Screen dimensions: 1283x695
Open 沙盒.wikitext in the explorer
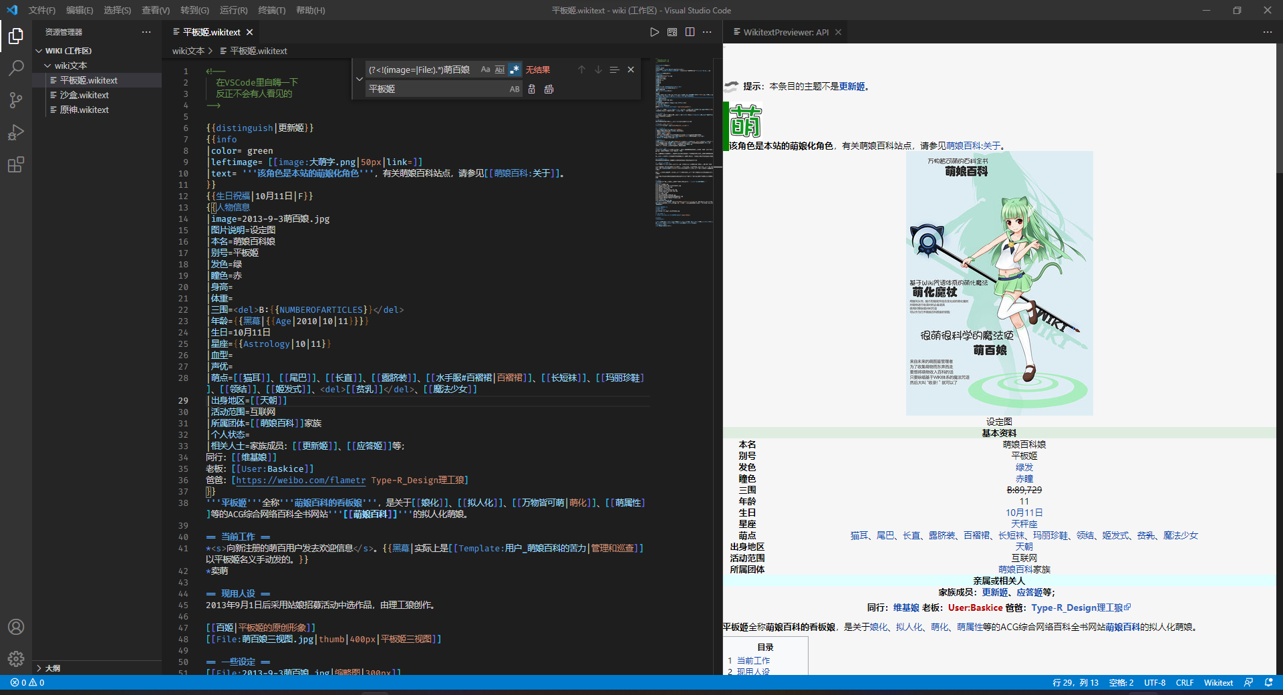tap(84, 95)
